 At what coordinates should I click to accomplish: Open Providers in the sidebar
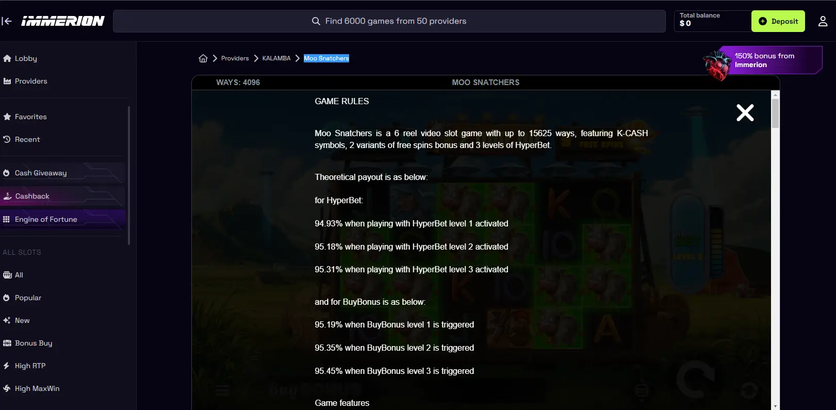pos(25,81)
